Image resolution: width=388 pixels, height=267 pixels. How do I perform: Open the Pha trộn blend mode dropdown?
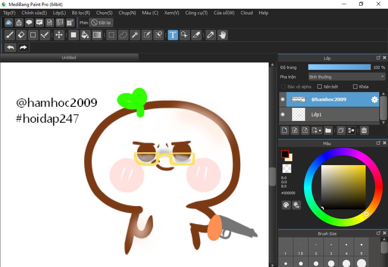346,77
